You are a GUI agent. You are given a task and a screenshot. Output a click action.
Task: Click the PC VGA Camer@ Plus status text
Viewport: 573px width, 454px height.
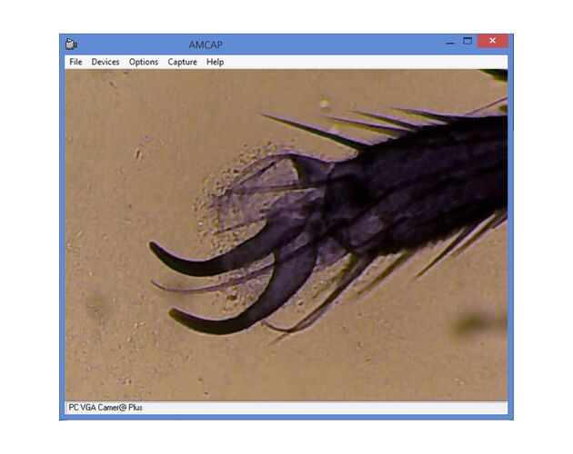coord(106,408)
